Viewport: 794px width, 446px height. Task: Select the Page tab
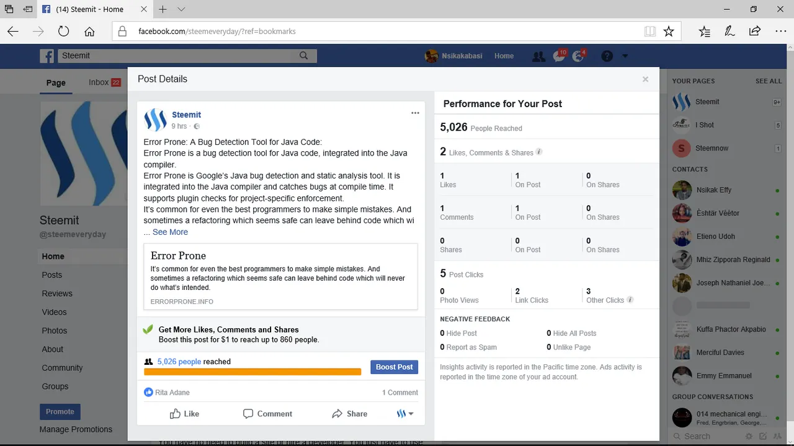pos(56,82)
